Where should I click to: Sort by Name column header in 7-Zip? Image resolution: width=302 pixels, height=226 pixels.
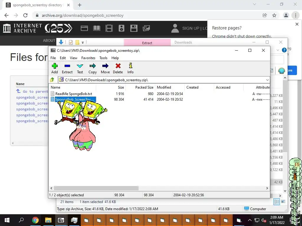(x=73, y=87)
